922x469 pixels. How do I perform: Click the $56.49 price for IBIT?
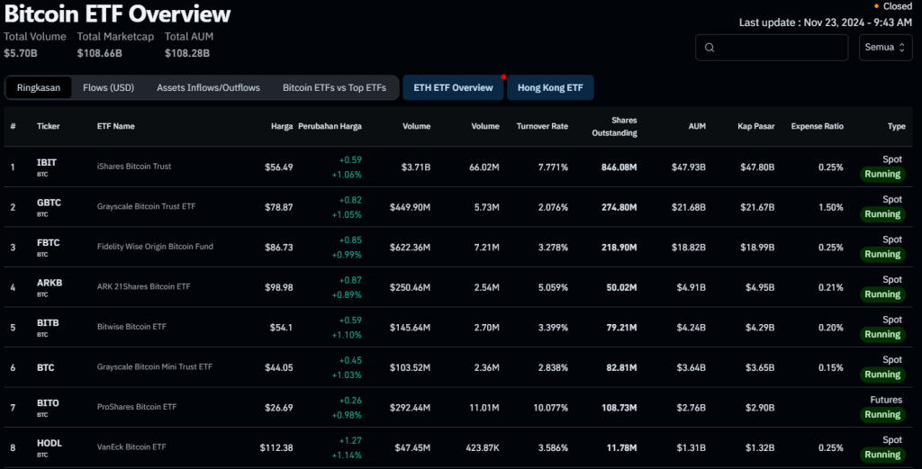(x=279, y=167)
